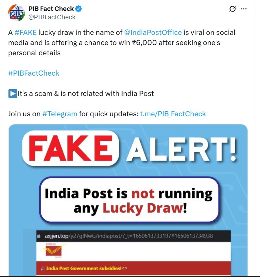Open the Grok slashed-circle icon
The image size is (260, 277).
232,9
